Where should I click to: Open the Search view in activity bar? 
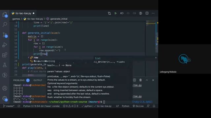pyautogui.click(x=5, y=24)
